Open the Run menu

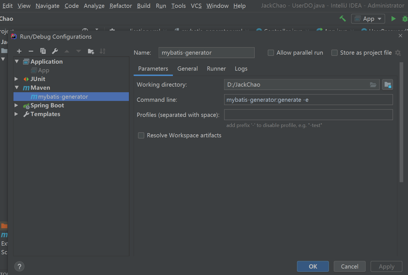[161, 6]
